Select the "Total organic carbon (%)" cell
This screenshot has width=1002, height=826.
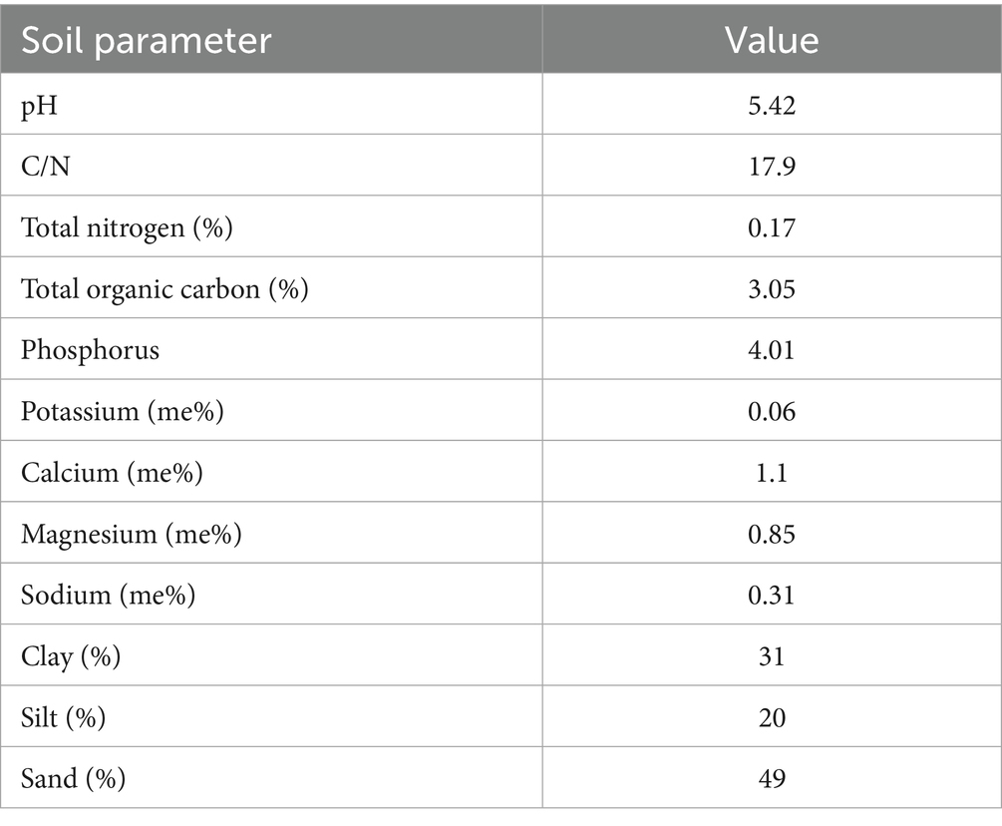166,289
